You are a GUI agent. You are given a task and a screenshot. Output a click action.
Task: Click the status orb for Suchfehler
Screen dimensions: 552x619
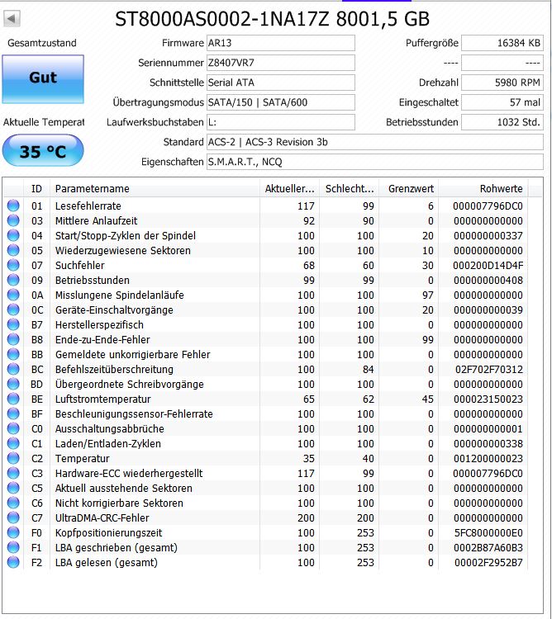coord(13,265)
